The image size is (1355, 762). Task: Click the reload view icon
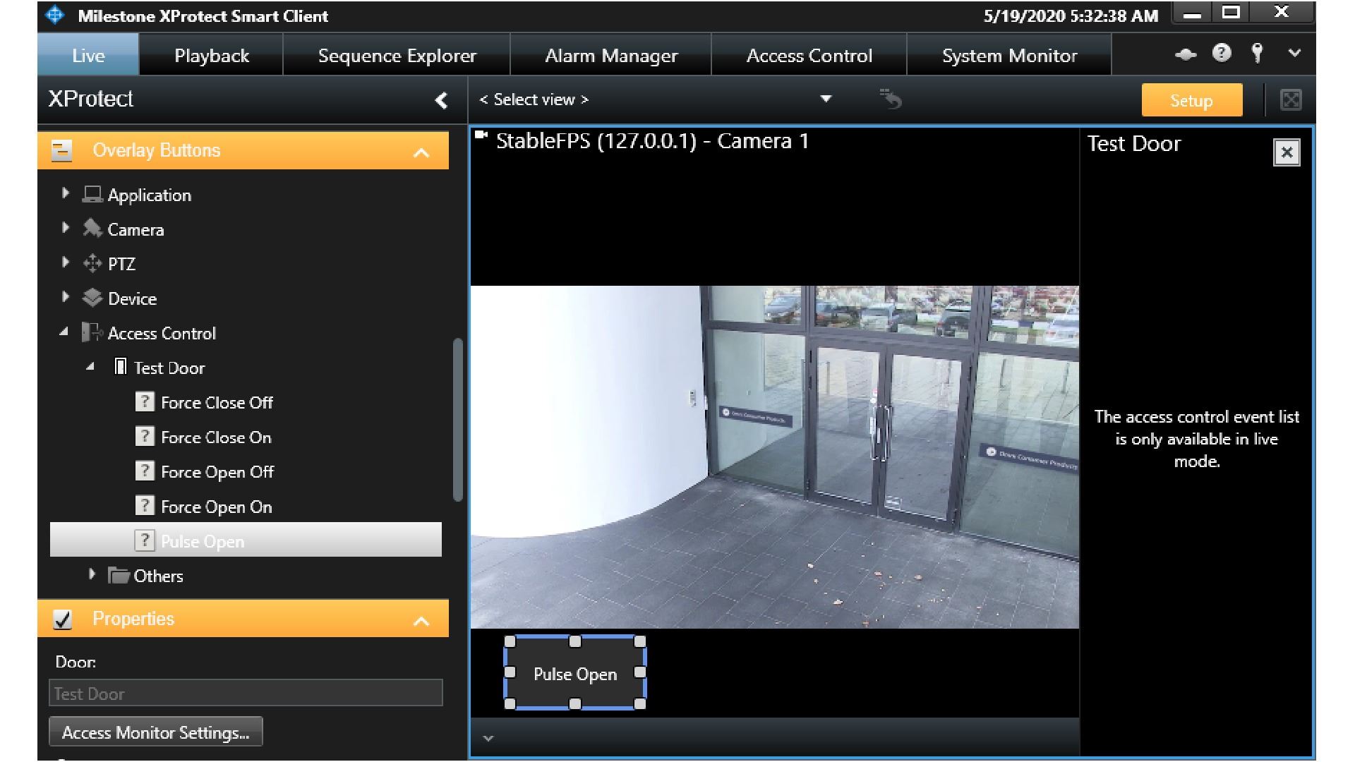coord(891,99)
